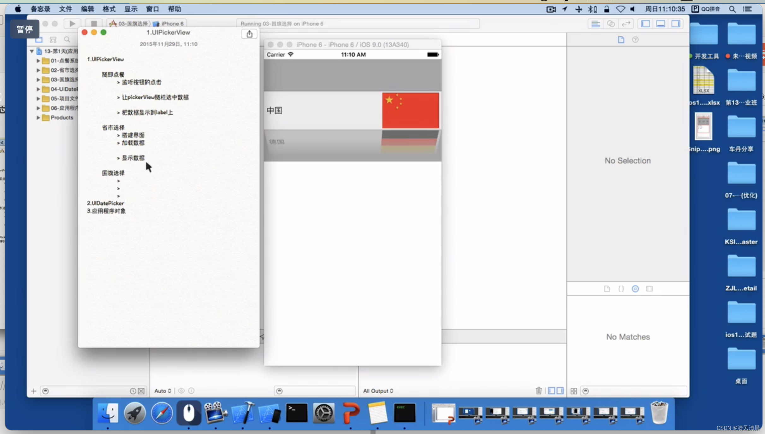The width and height of the screenshot is (765, 434).
Task: Click the variables filter field
Action: pyautogui.click(x=315, y=391)
